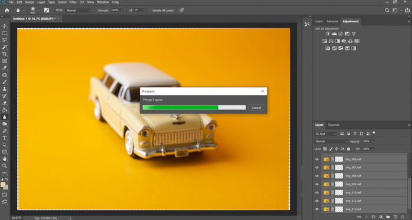The height and width of the screenshot is (220, 412).
Task: Select the Pen tool
Action: click(5, 131)
